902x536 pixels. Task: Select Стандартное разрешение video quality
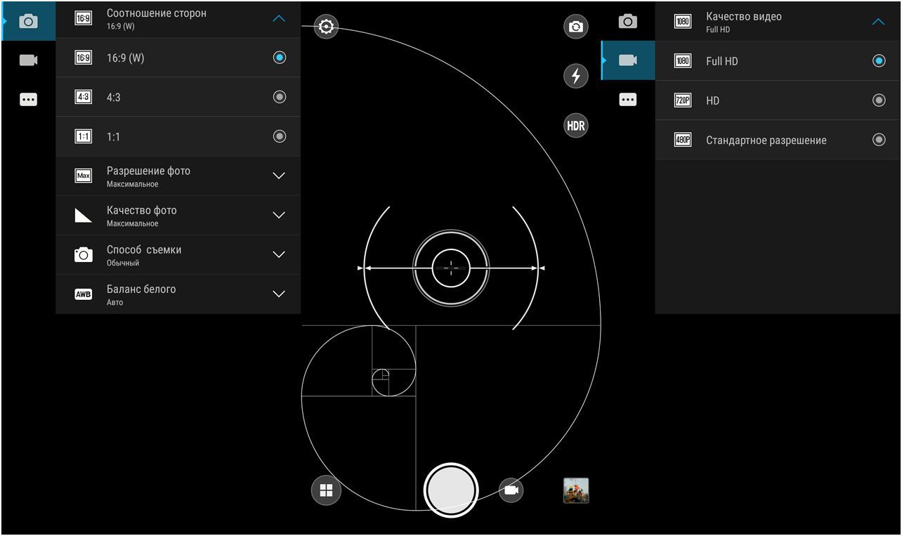[x=878, y=140]
